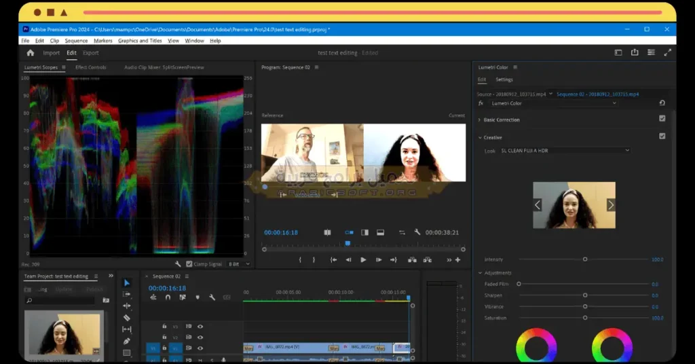Image resolution: width=695 pixels, height=364 pixels.
Task: Click the Lift button
Action: point(412,260)
